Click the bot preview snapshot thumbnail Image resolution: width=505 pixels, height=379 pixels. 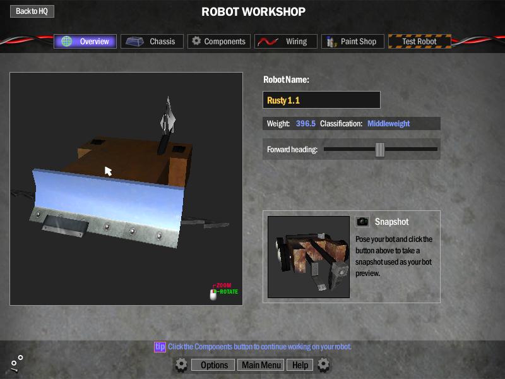(309, 257)
